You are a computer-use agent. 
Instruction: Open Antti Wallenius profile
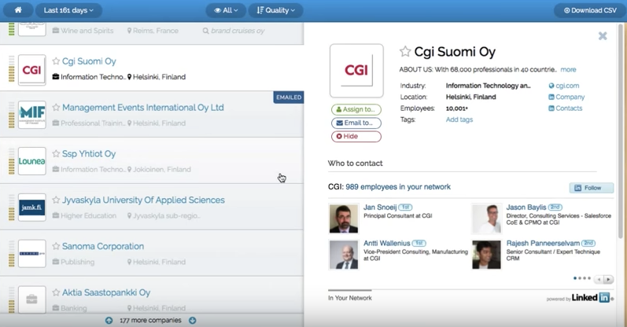387,243
